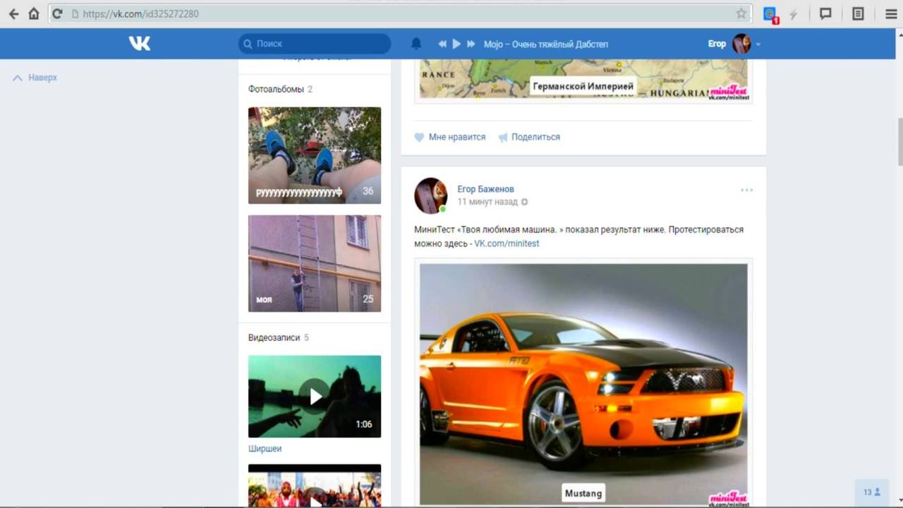This screenshot has height=508, width=903.
Task: Open the chat bubble browser icon
Action: pos(825,13)
